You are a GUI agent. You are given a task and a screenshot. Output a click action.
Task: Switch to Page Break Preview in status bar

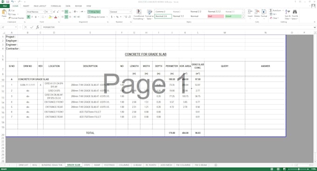284,169
